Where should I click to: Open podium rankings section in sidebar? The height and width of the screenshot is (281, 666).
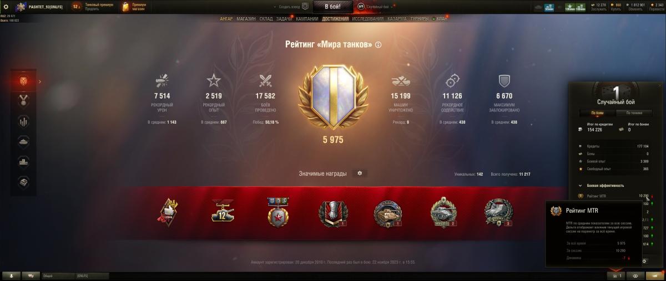tap(23, 161)
